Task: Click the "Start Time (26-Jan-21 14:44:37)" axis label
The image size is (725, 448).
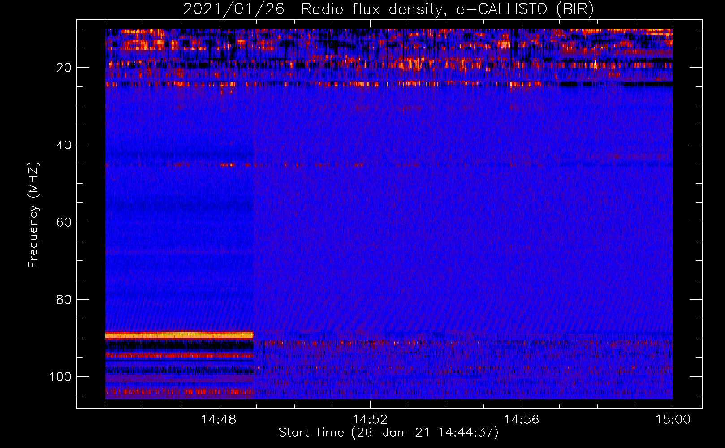Action: coord(388,433)
